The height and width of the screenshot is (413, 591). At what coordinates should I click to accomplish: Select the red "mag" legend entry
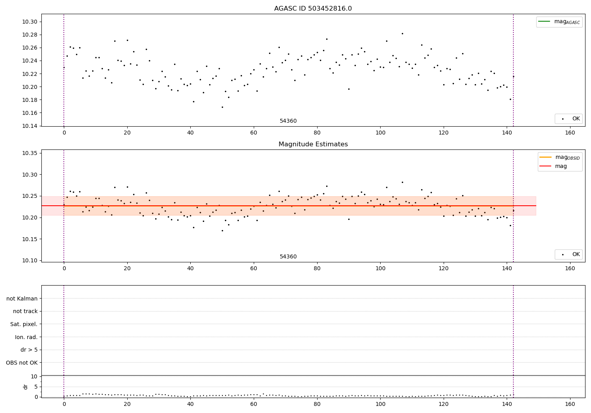[553, 166]
